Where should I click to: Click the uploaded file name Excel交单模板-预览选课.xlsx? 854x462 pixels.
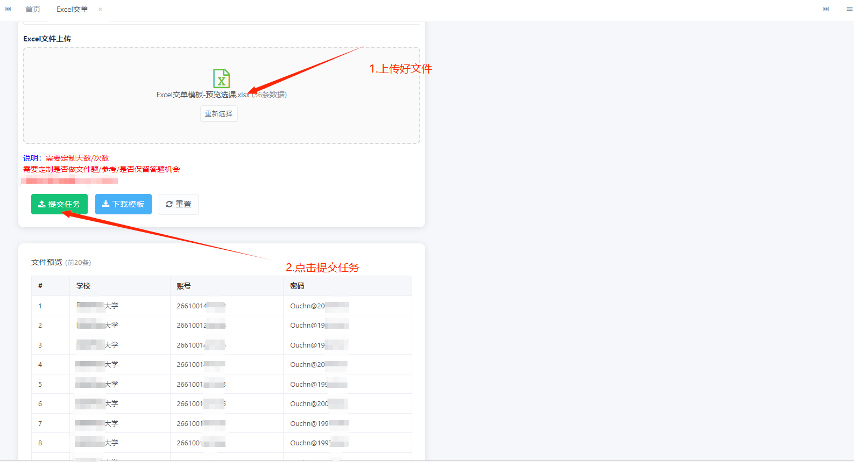(x=203, y=95)
